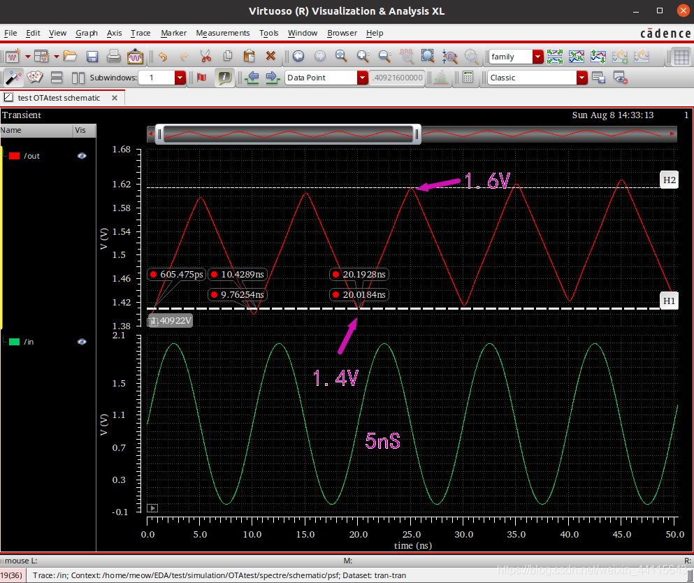Open the new window dropdown arrow
The image size is (694, 583).
pyautogui.click(x=27, y=56)
